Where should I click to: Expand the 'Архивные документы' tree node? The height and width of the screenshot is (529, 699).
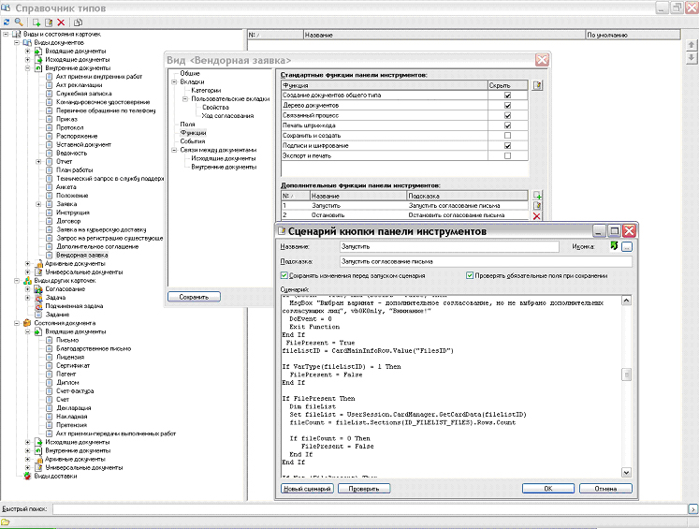[28, 263]
